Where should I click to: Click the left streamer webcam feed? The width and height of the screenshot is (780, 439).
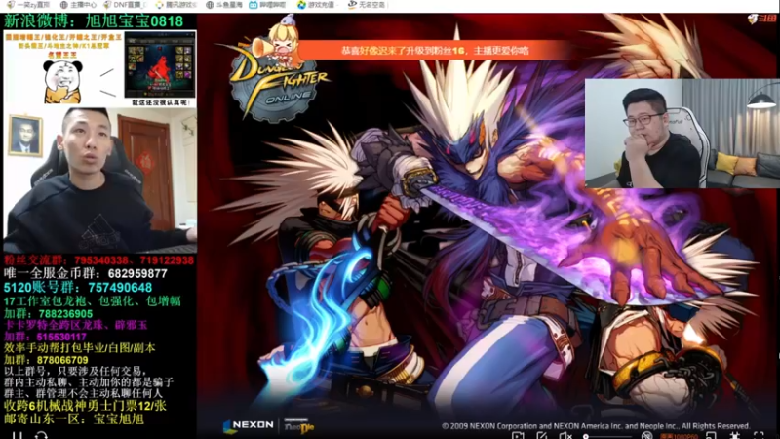click(100, 180)
